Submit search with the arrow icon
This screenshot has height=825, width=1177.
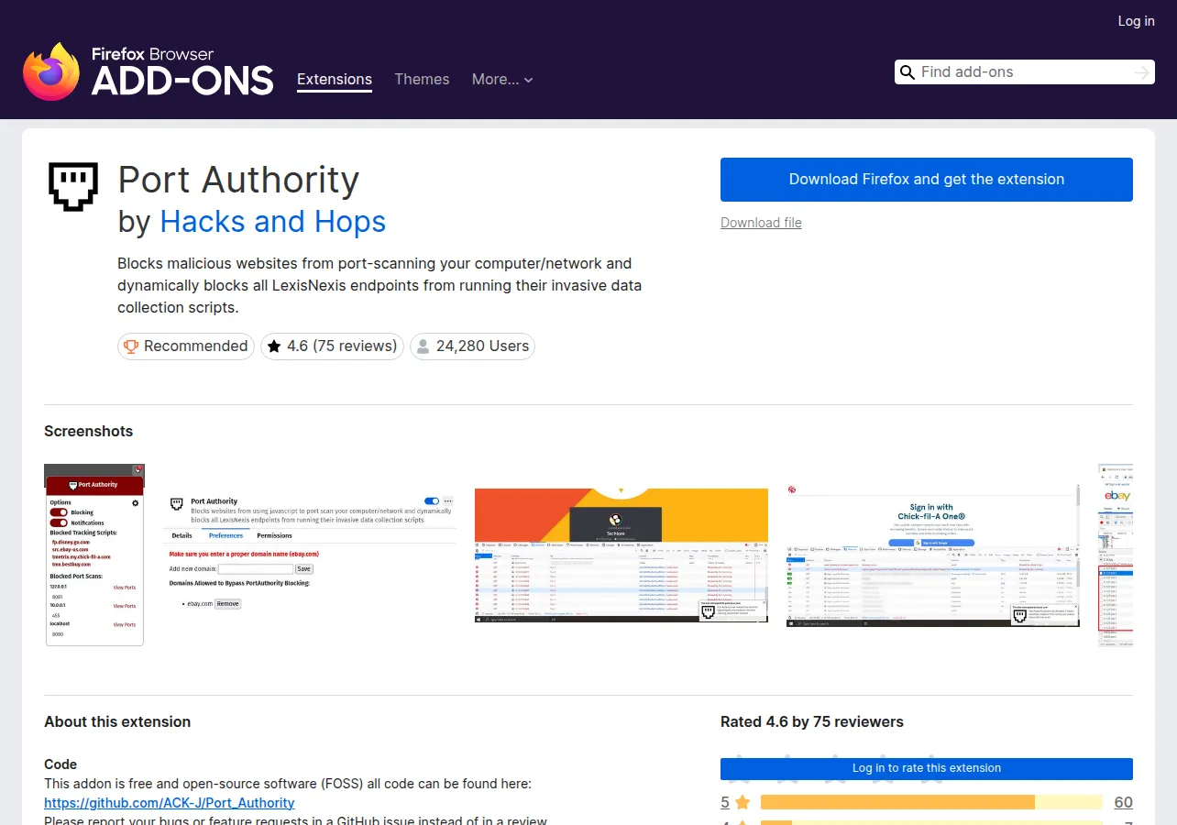[1141, 72]
